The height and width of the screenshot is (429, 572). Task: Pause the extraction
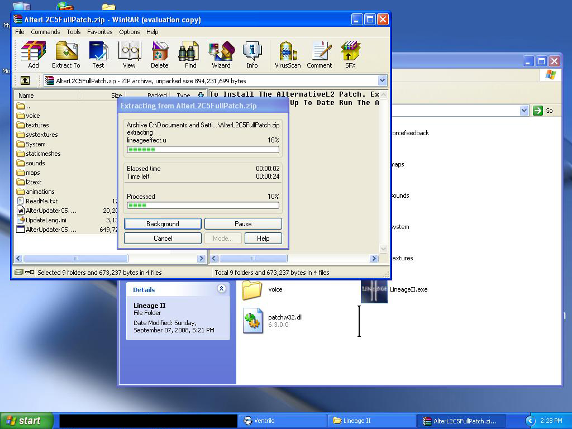(x=243, y=223)
